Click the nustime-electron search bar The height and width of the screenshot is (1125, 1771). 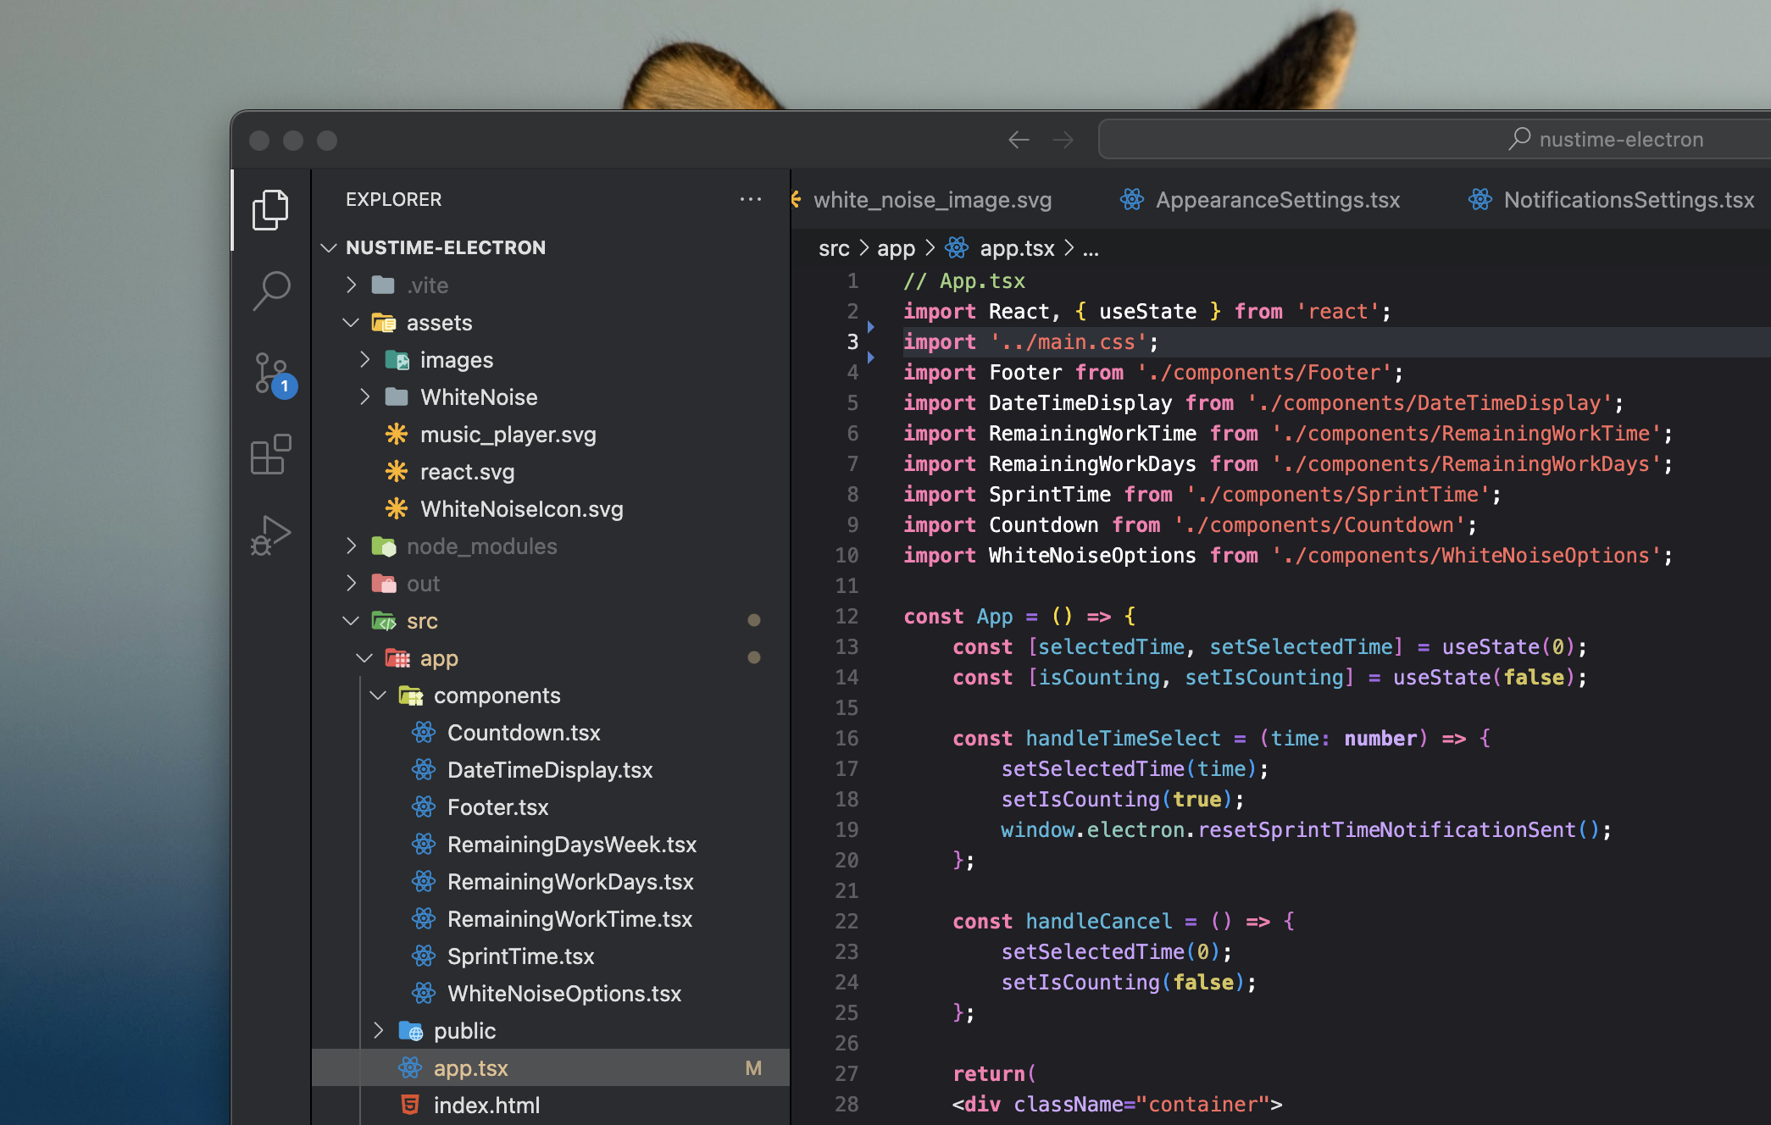click(x=1435, y=139)
